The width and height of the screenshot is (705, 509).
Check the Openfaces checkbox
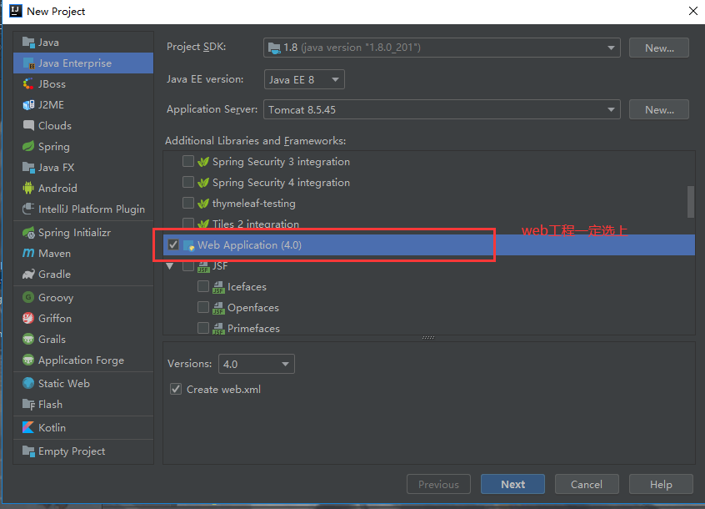(203, 307)
